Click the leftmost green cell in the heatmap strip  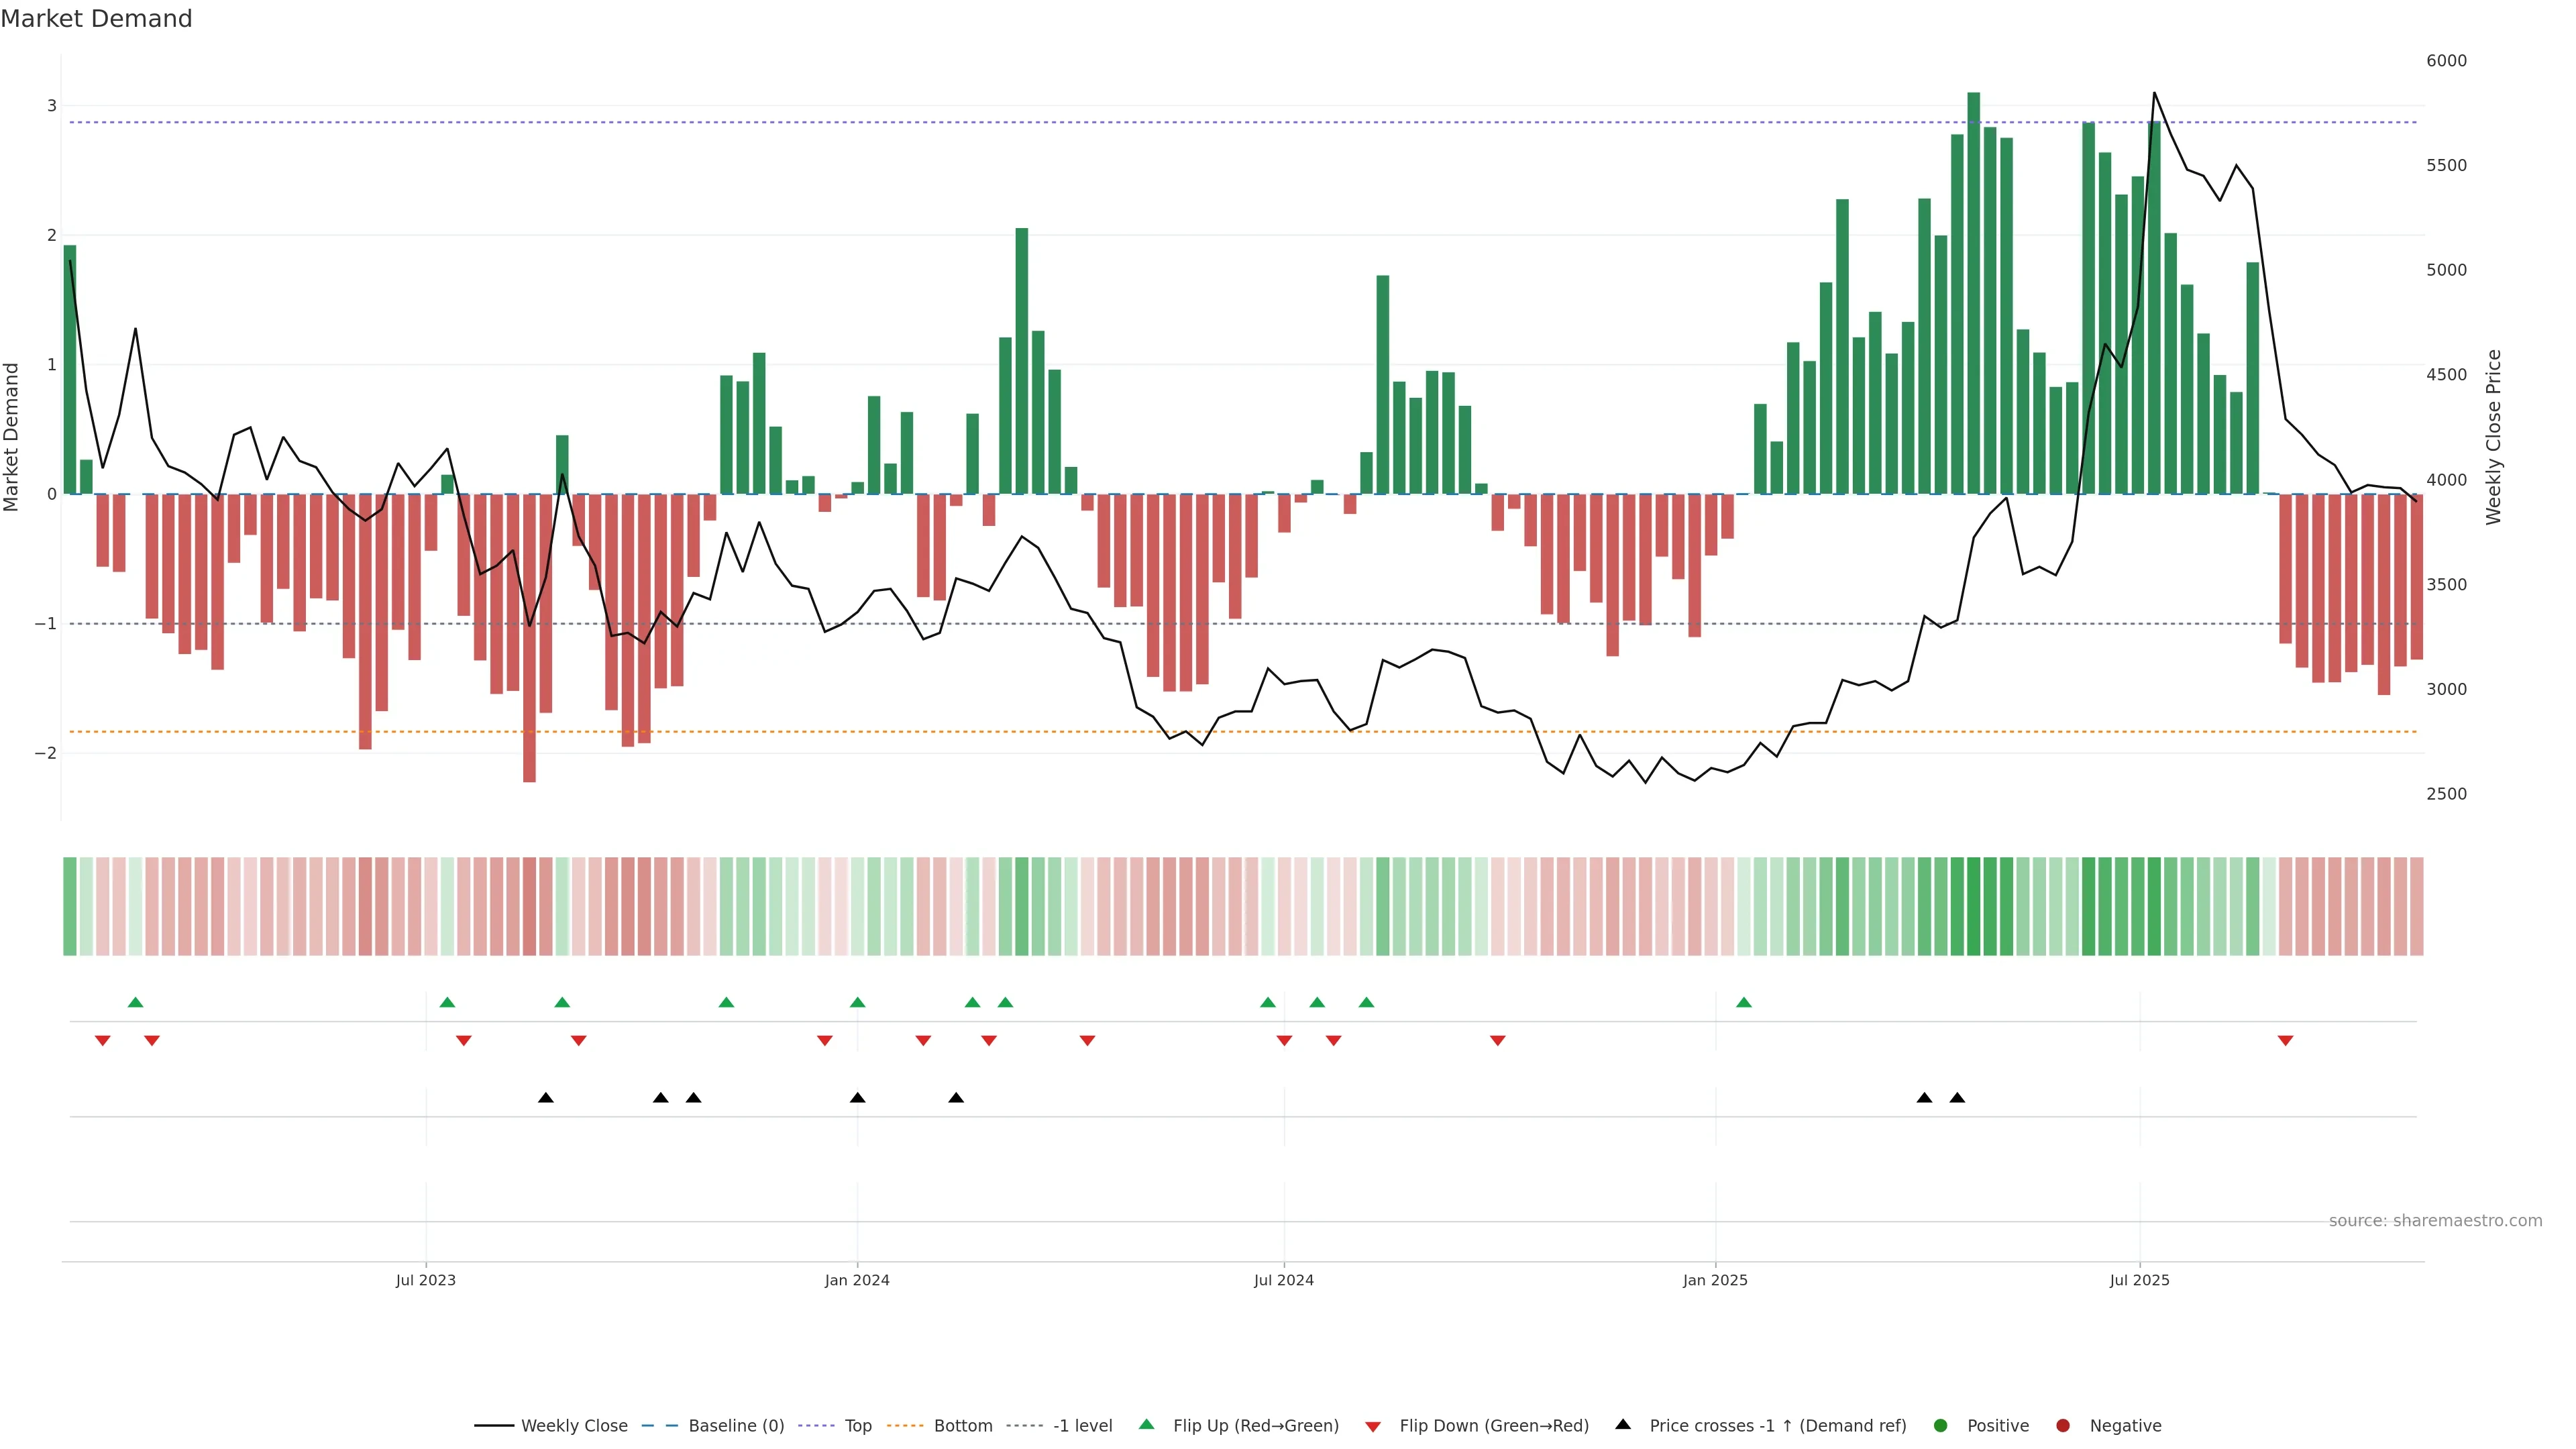tap(70, 906)
